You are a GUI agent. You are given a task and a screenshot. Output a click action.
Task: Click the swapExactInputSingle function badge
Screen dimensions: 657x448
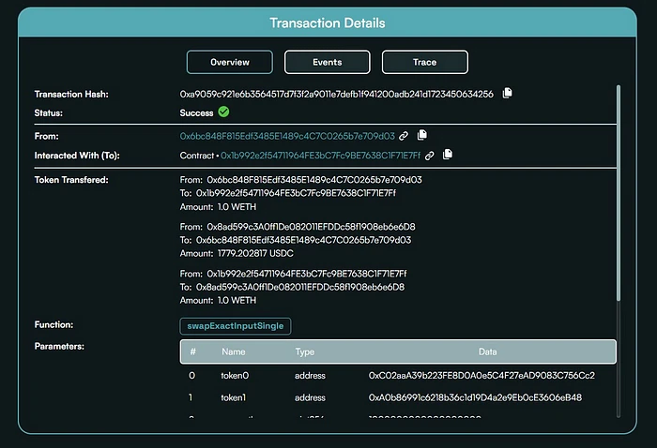[x=236, y=326]
